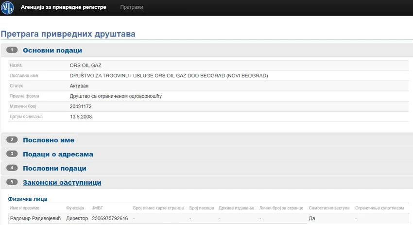Click the APR agency logo icon

[x=7, y=8]
